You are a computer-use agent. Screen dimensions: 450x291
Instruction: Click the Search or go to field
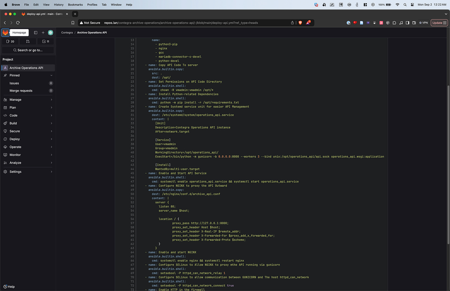28,50
